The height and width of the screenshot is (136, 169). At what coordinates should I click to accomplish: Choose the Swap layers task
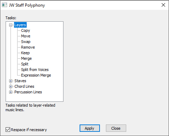pyautogui.click(x=26, y=42)
